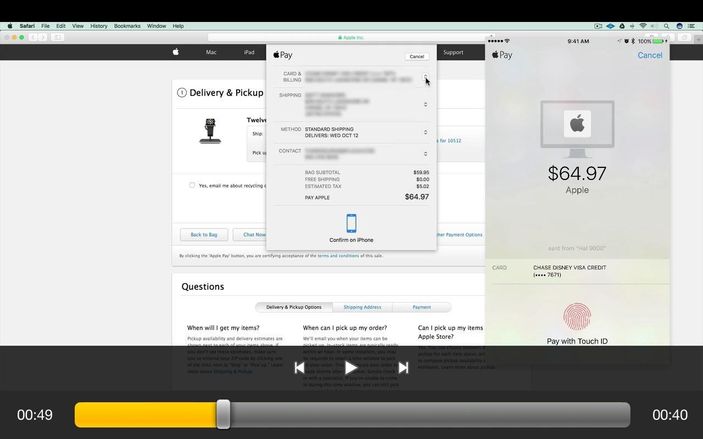
Task: Click the Pay Apple total $64.97
Action: point(417,197)
